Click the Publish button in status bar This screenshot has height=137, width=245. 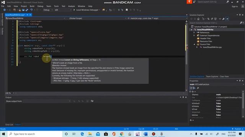coord(237,129)
